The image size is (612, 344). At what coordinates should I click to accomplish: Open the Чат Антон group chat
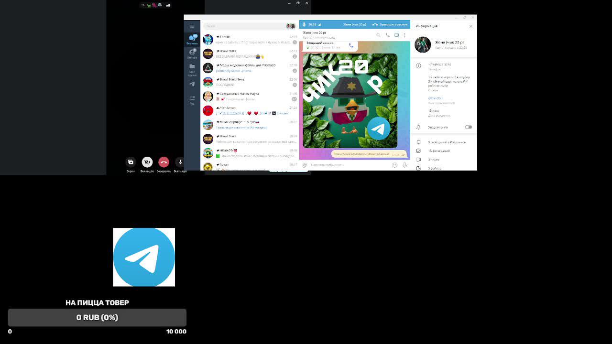coord(250,111)
